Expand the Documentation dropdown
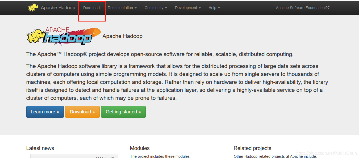This screenshot has width=359, height=158. point(122,8)
